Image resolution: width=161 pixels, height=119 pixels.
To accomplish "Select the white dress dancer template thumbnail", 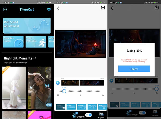I will pos(14,88).
